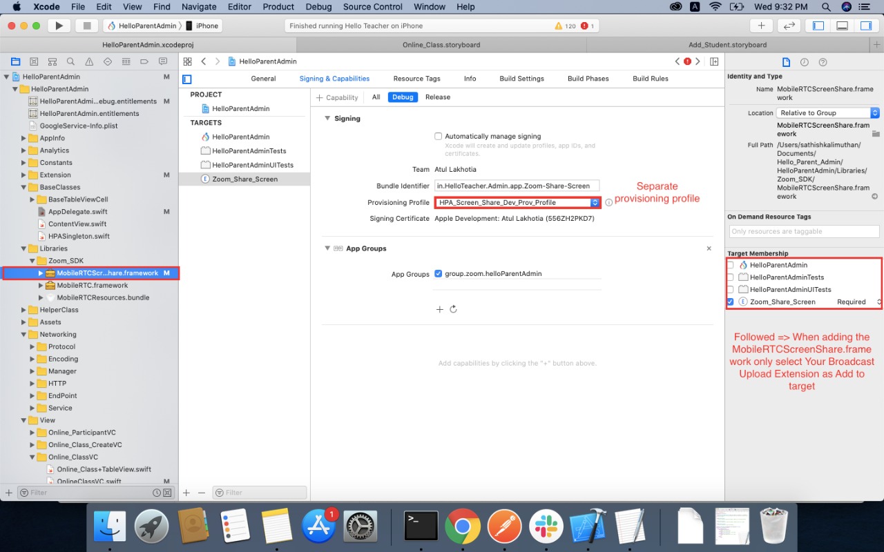Image resolution: width=884 pixels, height=552 pixels.
Task: Run the project with the Play button
Action: click(x=59, y=26)
